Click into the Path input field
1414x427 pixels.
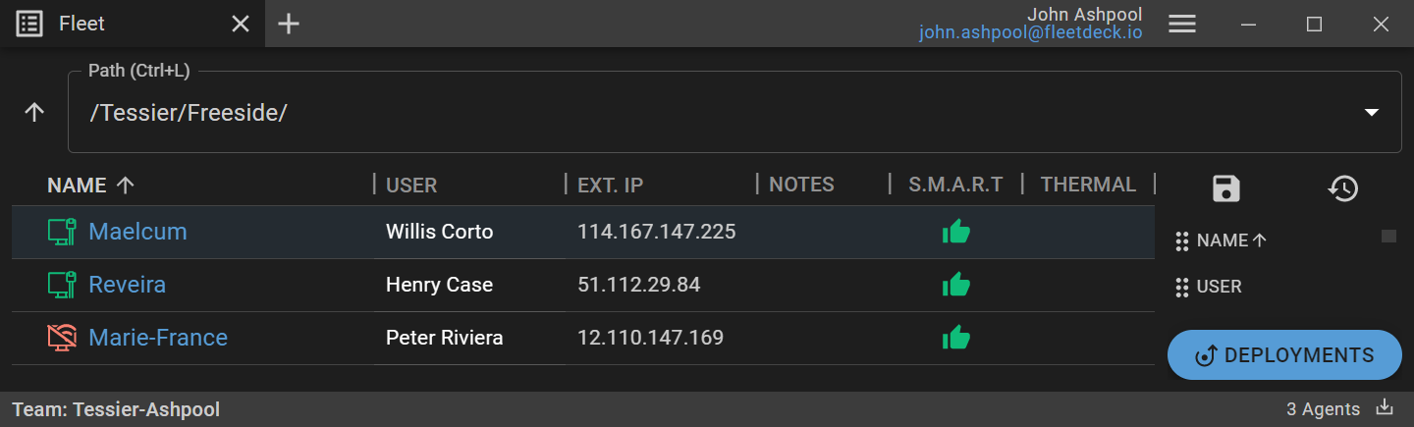click(687, 112)
